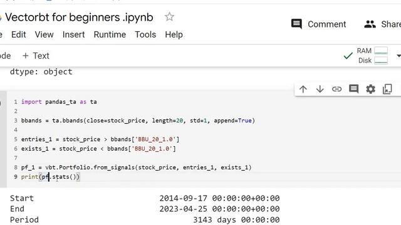Open the Tools menu
Screen dimensions: 401x225
pyautogui.click(x=145, y=34)
